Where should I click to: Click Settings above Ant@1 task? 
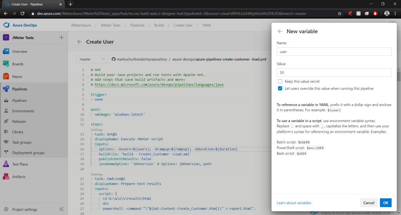(97, 130)
